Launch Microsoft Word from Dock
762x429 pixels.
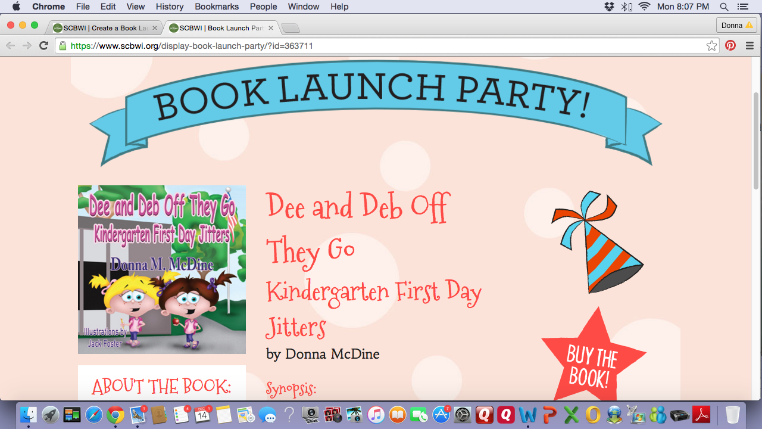[x=528, y=415]
